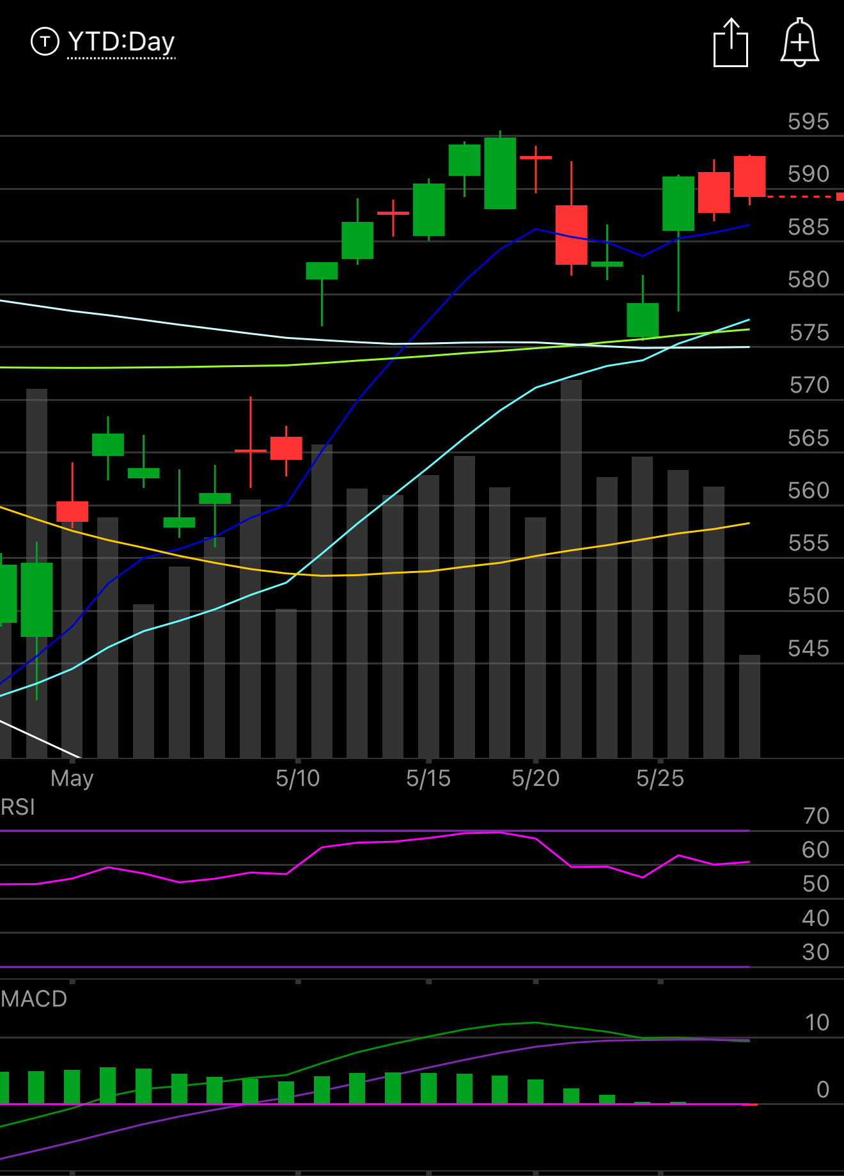844x1176 pixels.
Task: Tap the 5/25 date axis label
Action: point(660,778)
